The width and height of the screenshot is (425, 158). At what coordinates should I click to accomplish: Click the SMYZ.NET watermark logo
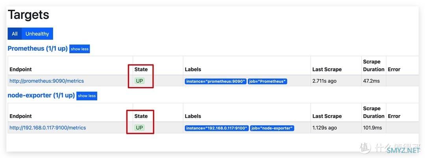coord(391,148)
